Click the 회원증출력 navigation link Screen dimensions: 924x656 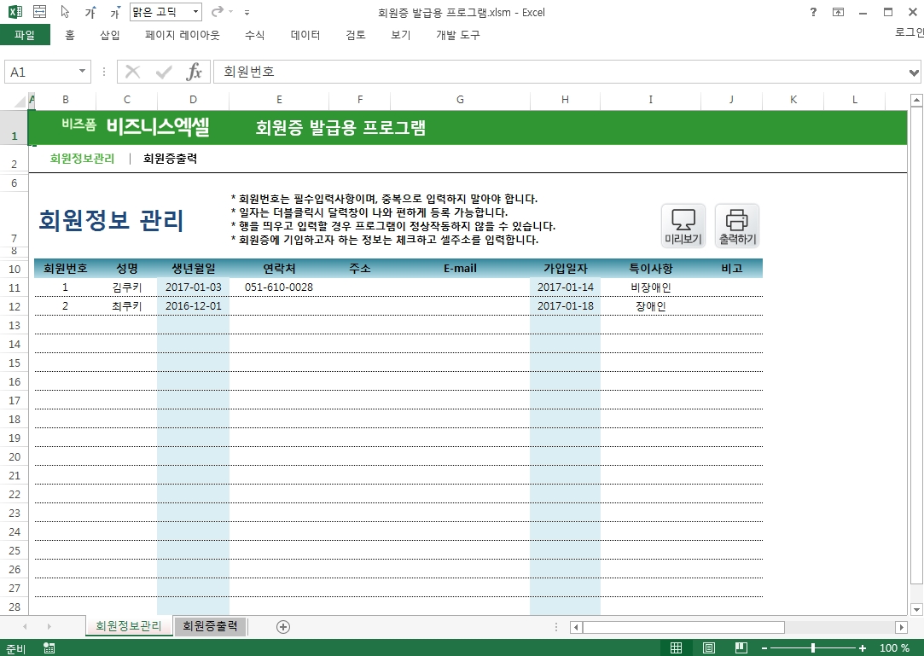tap(170, 159)
